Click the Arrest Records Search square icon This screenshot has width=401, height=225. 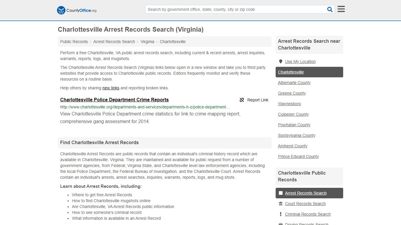281,193
